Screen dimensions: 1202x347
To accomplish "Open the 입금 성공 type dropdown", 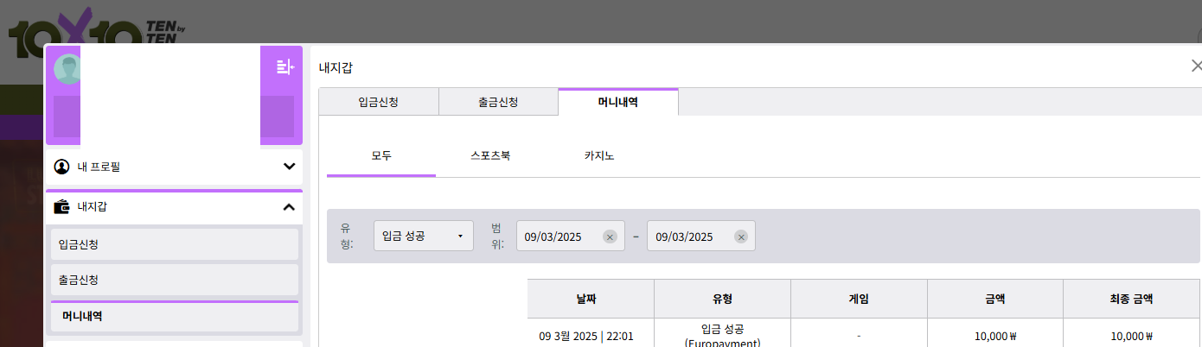I will point(424,236).
